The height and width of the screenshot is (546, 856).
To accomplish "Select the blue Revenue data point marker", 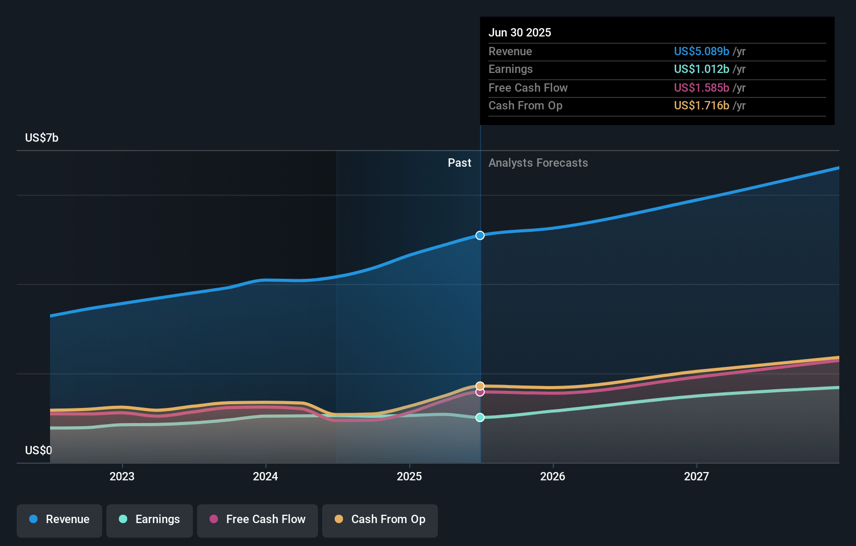I will pos(480,235).
